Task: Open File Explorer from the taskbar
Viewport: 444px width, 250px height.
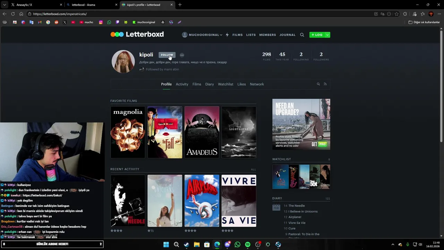Action: [197, 244]
